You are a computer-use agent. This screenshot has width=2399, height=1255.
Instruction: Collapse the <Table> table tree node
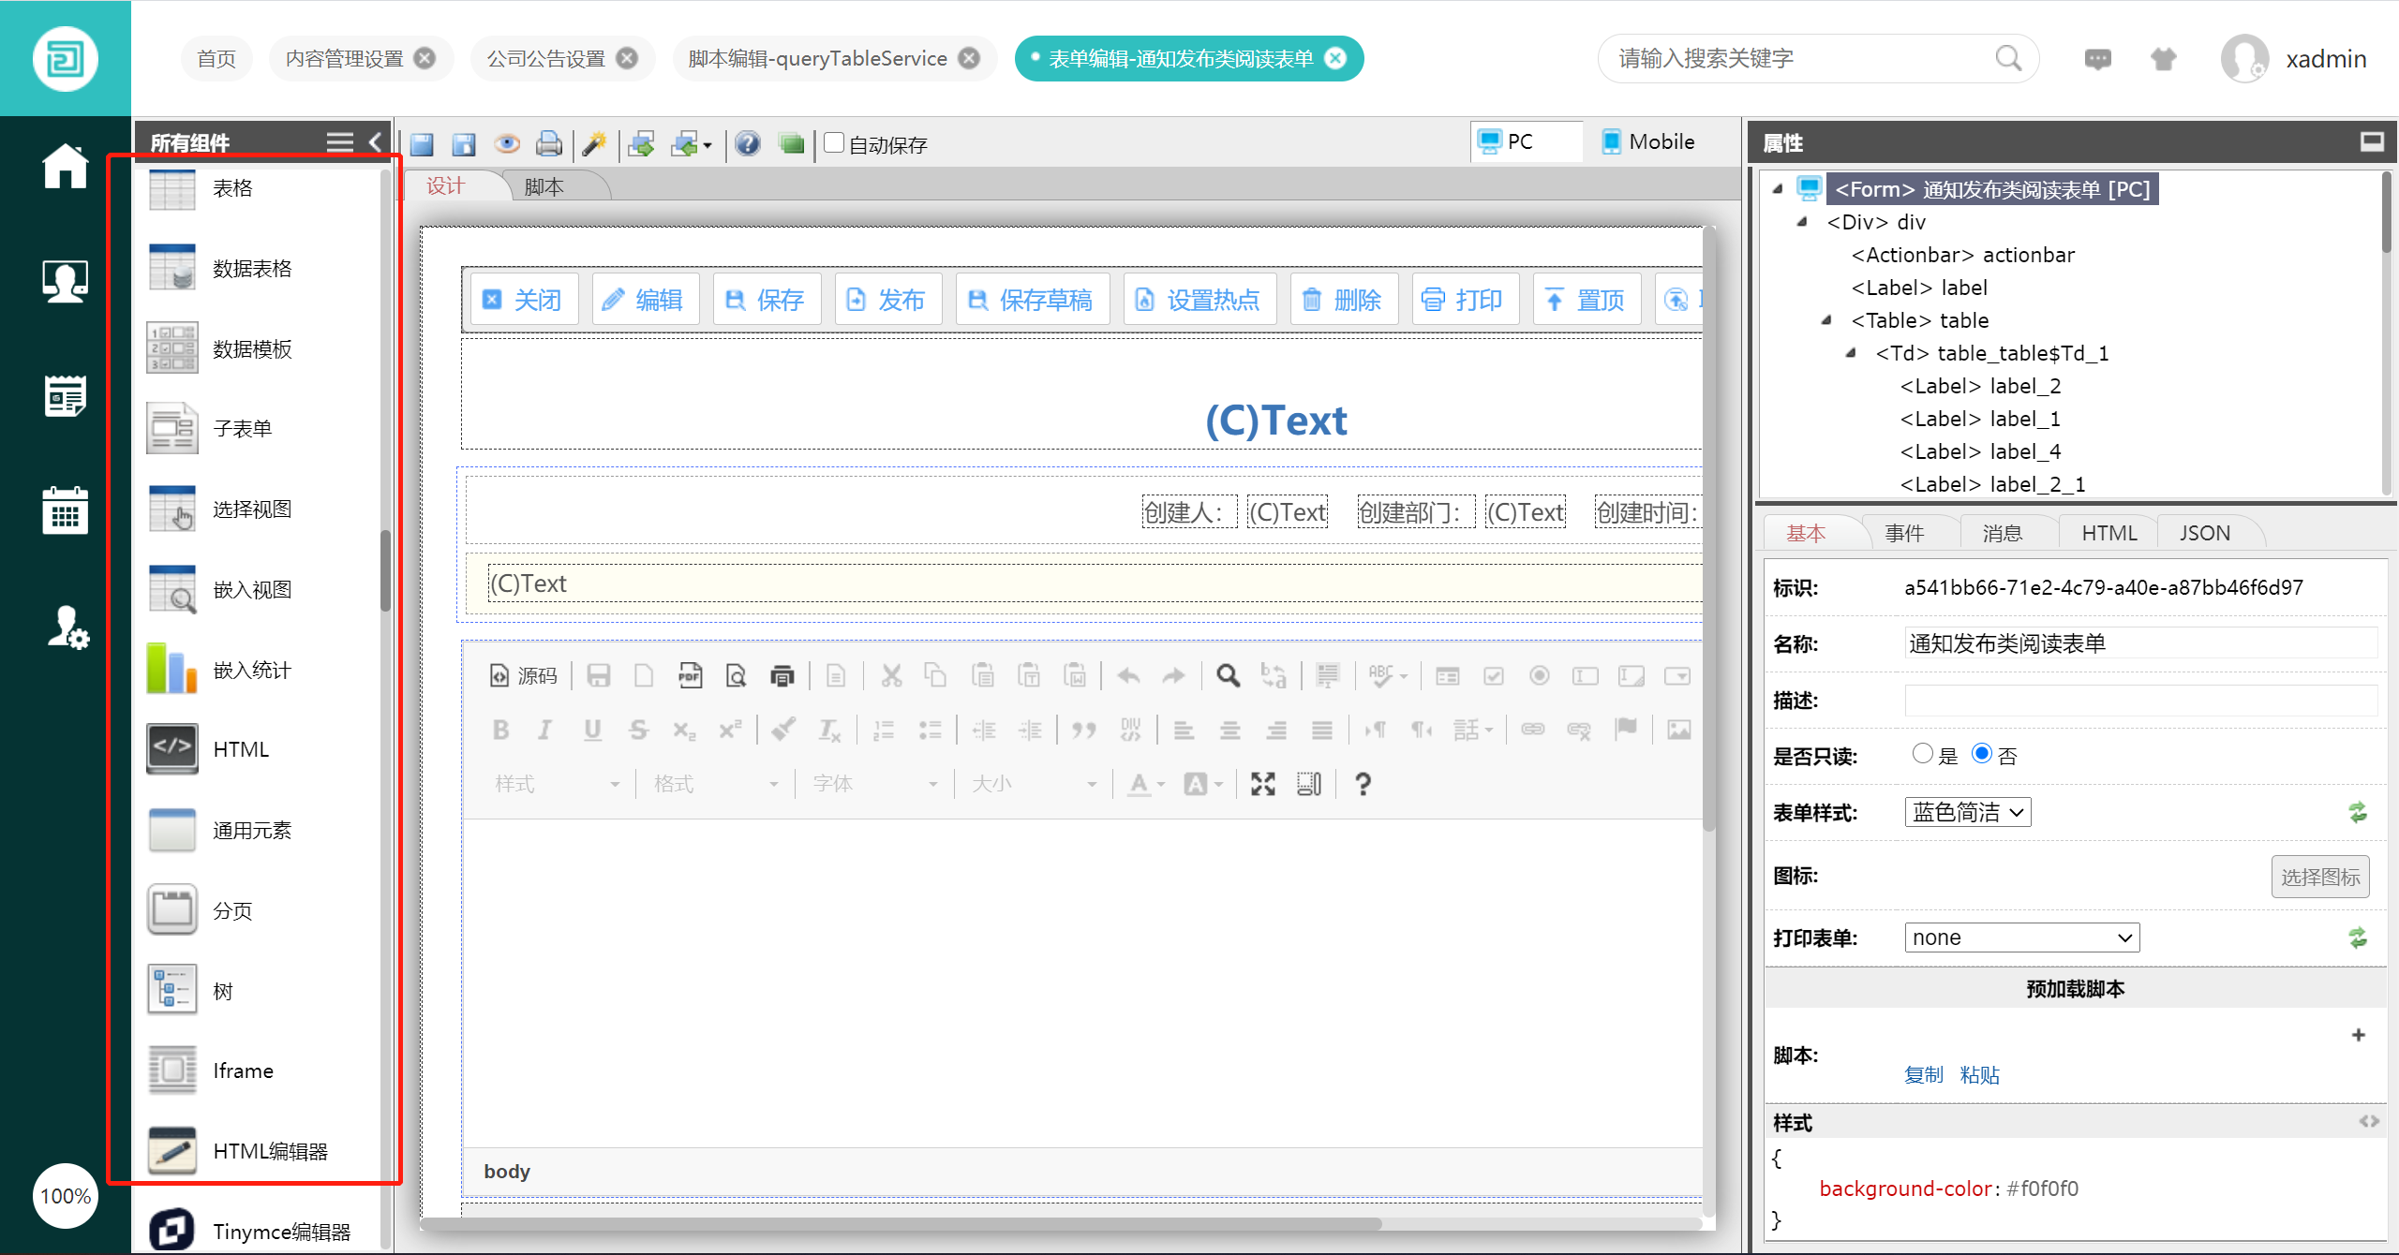pos(1826,320)
